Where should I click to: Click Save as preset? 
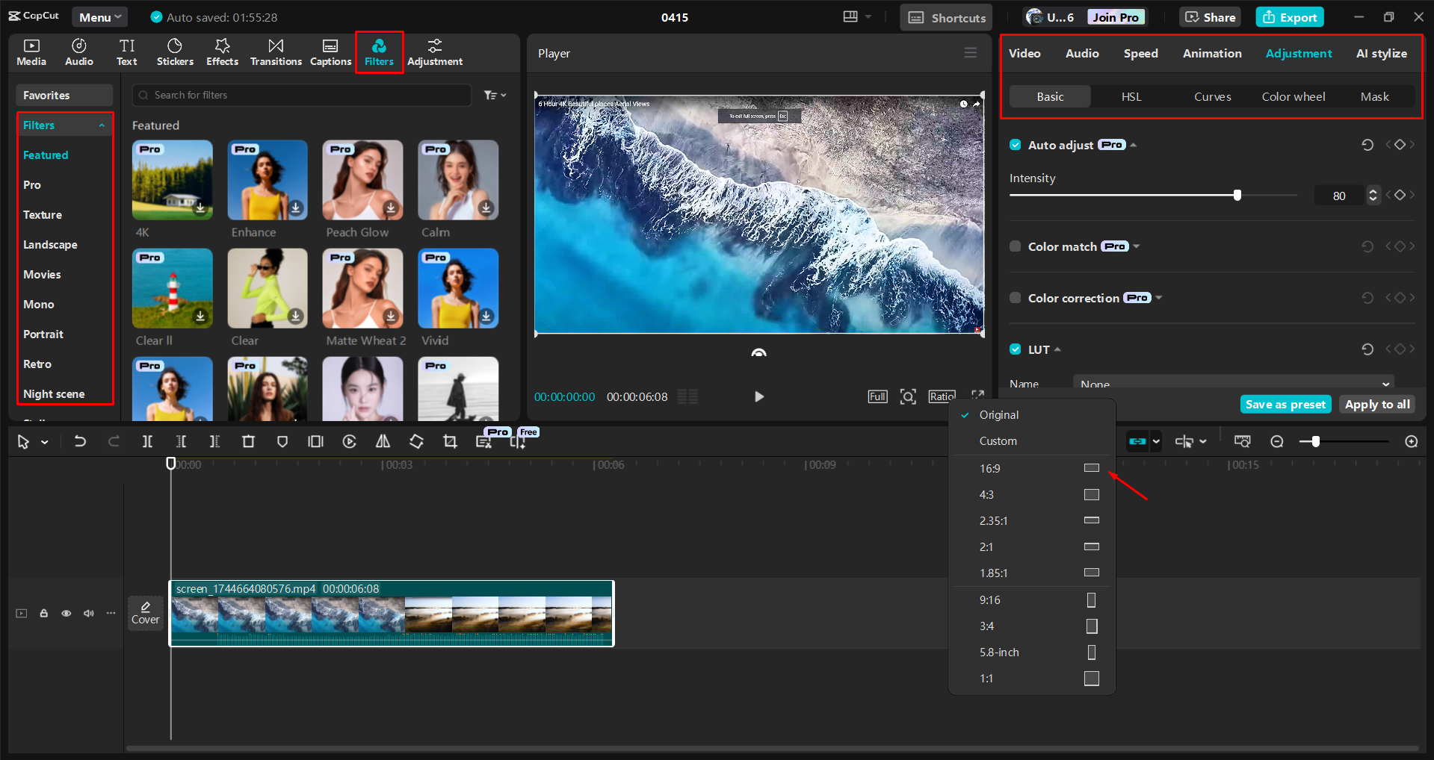point(1285,403)
